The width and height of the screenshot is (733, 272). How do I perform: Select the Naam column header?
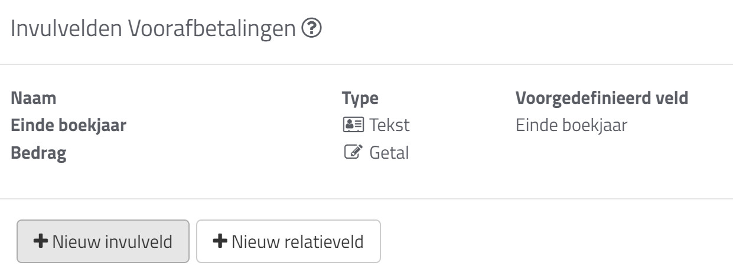pos(34,98)
